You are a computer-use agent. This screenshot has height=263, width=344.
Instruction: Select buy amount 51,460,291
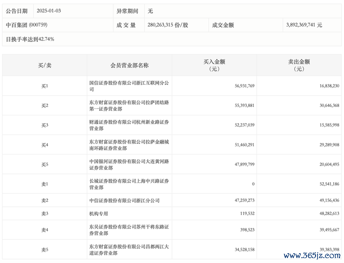tap(245, 145)
